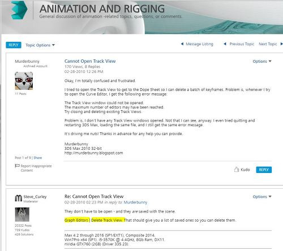Click the '02-28-2010 12:26 PM' timestamp
This screenshot has height=251, width=283.
(84, 72)
